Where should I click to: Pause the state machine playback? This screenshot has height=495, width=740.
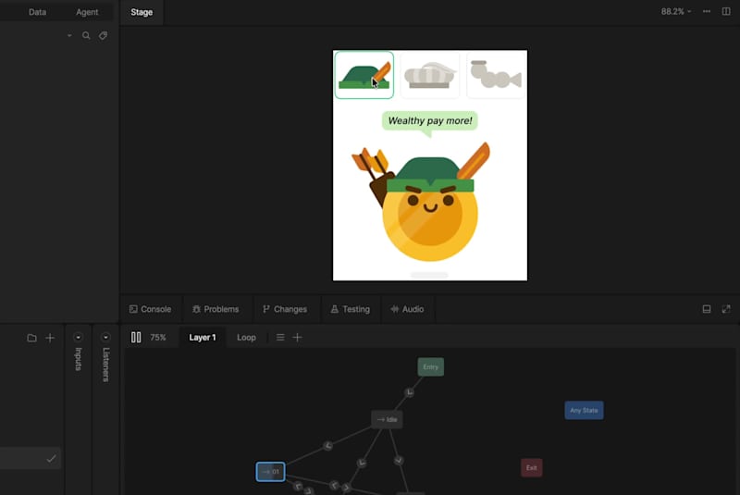136,338
